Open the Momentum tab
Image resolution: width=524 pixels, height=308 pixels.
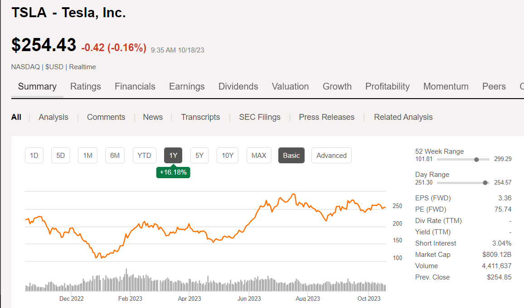(x=446, y=86)
